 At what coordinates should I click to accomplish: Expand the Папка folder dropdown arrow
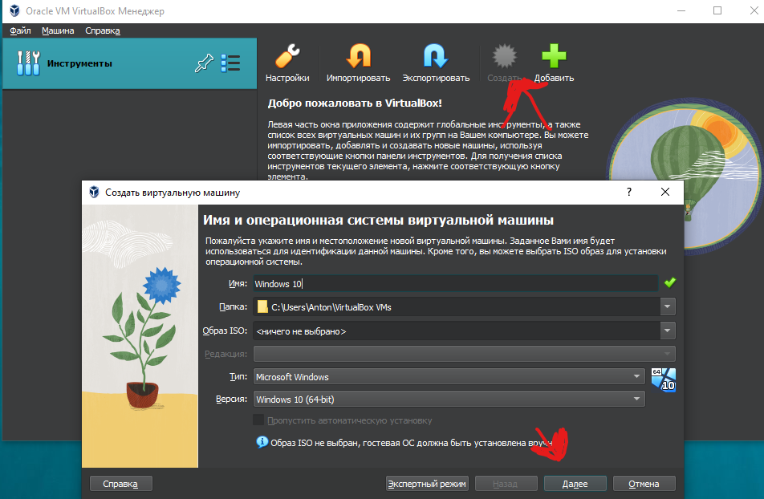click(x=668, y=306)
